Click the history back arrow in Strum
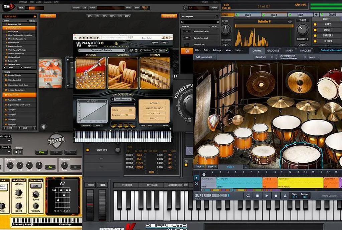 (16, 152)
